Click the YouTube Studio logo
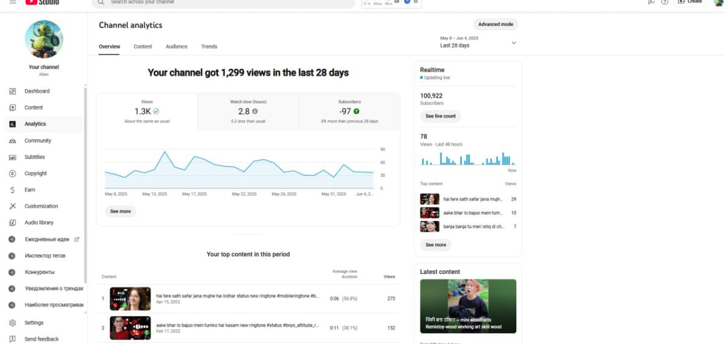 (42, 2)
